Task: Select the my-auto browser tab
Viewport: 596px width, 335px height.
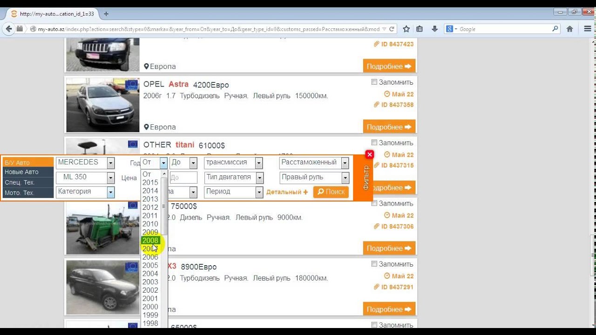Action: (x=53, y=14)
